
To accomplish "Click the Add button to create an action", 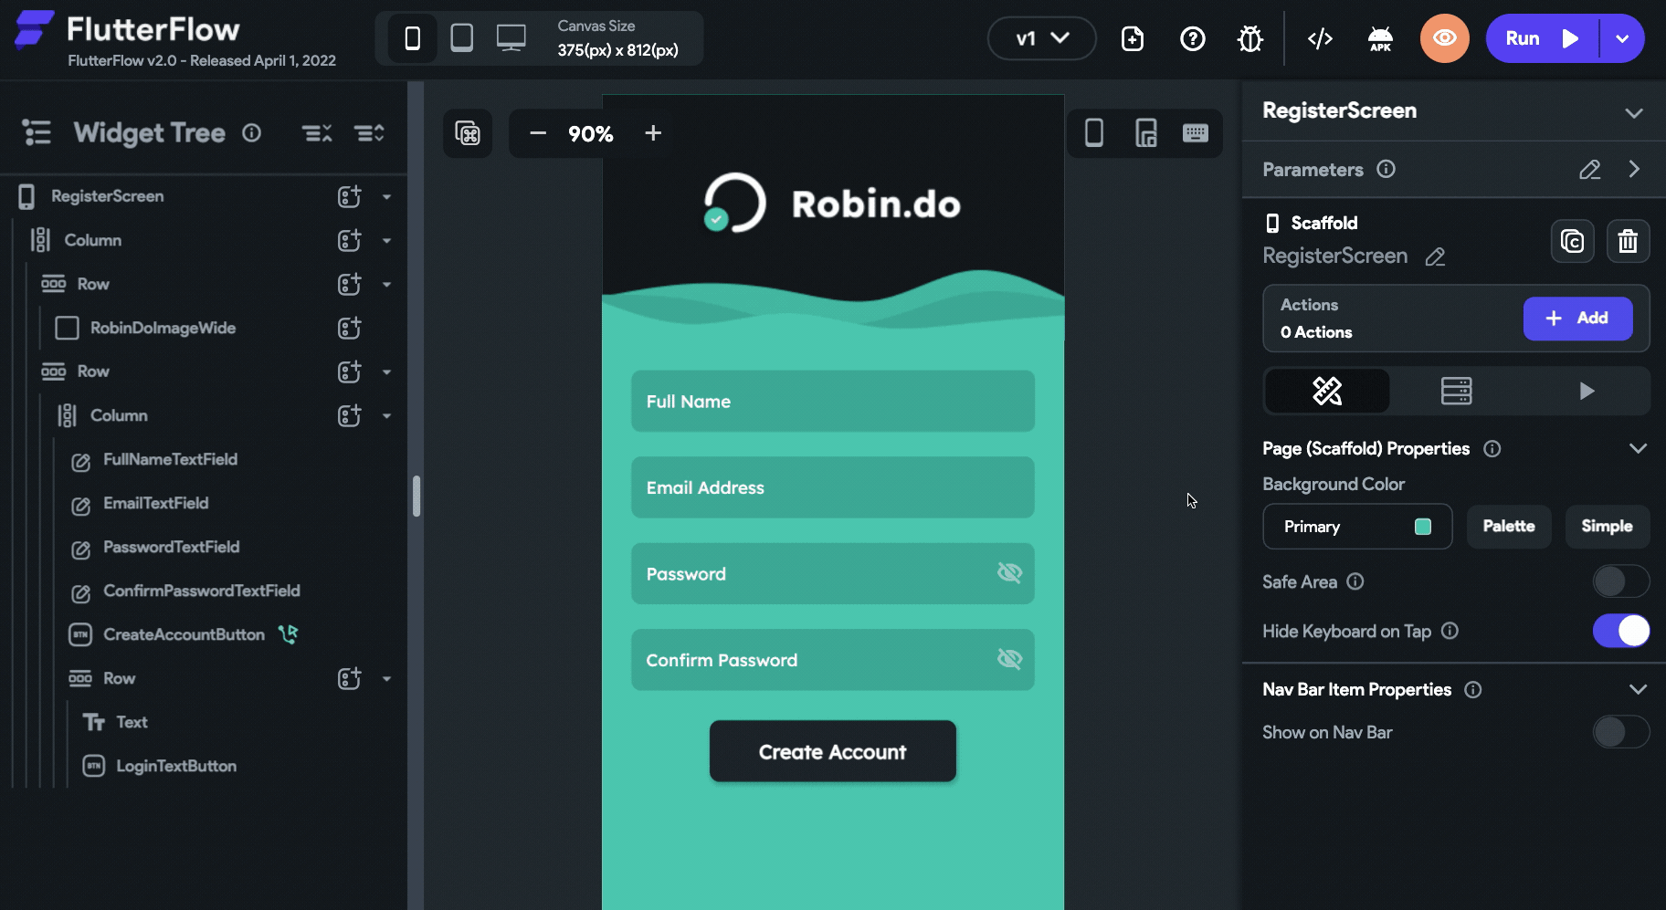I will click(x=1577, y=318).
